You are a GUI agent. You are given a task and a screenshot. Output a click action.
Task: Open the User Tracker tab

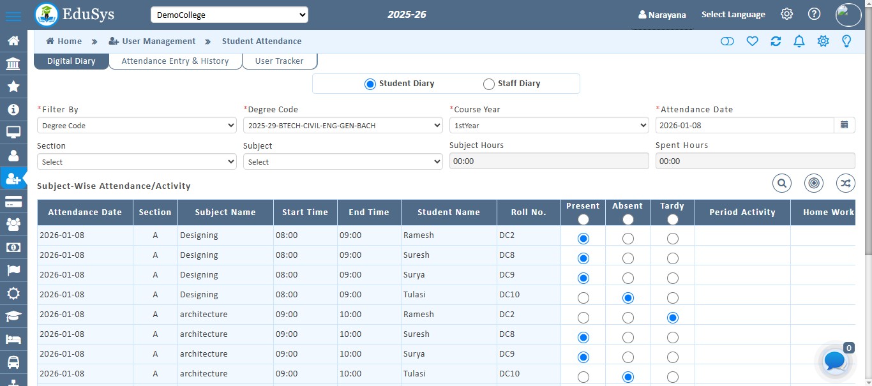279,61
